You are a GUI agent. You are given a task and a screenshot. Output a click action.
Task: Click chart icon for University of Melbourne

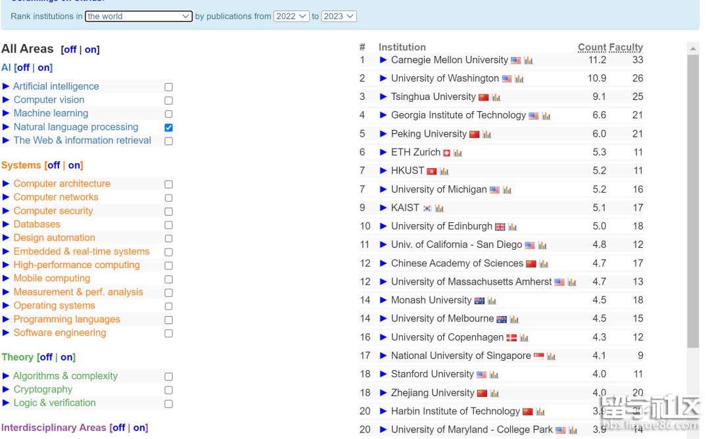514,319
